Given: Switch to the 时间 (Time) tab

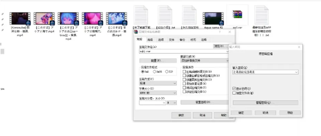Looking at the screenshot, I should coord(193,40).
